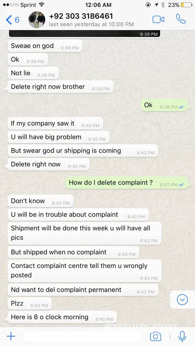This screenshot has height=346, width=195.
Task: Open contact info for +92 303 3186461
Action: [81, 16]
